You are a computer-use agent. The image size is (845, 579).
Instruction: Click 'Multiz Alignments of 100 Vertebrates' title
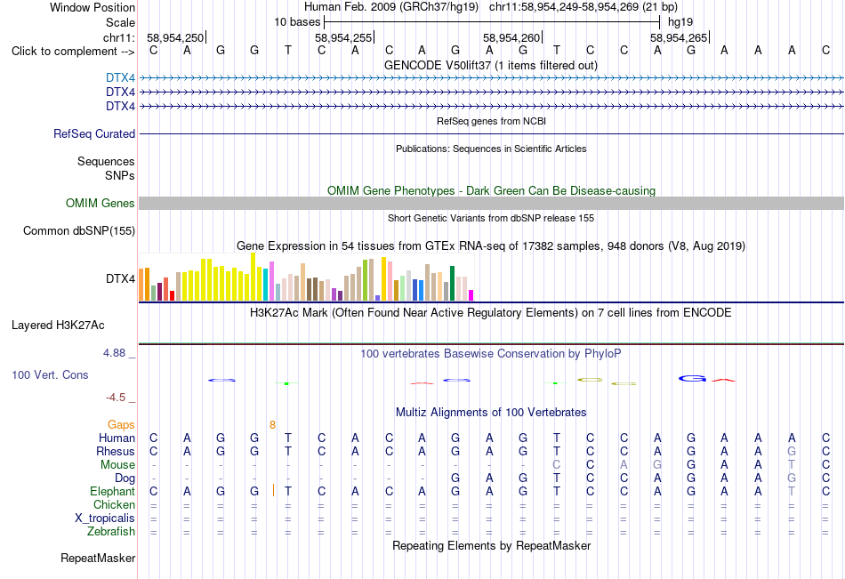(x=491, y=413)
